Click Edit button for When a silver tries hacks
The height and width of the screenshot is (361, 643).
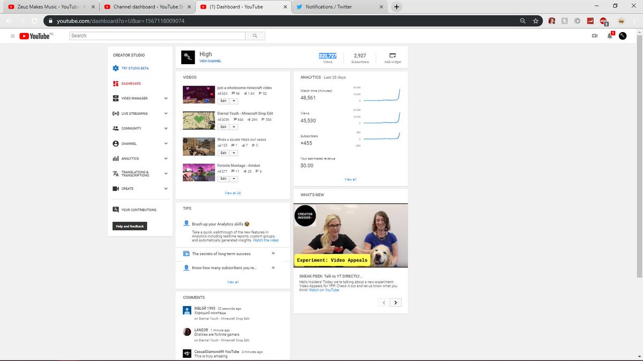point(223,153)
